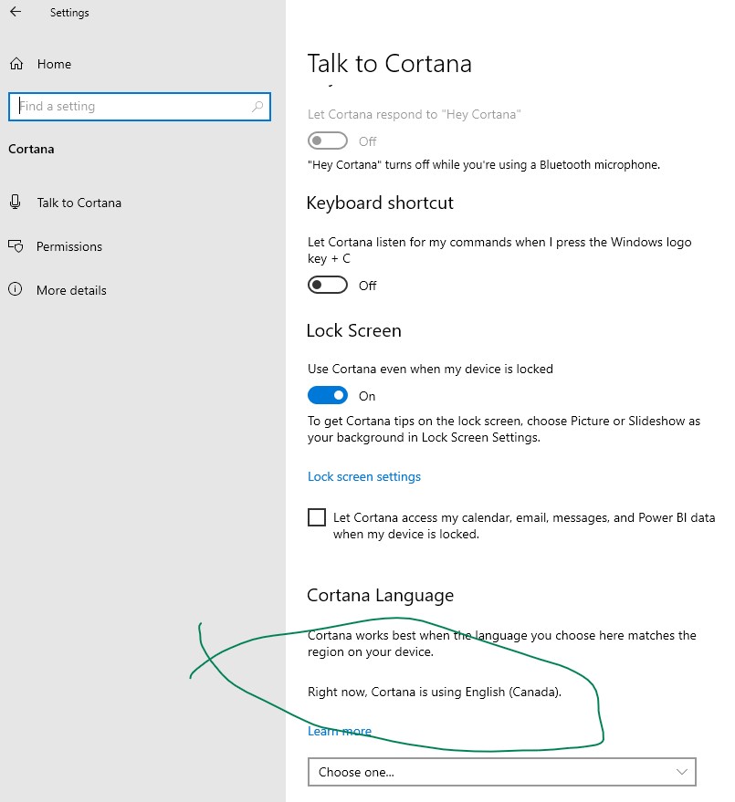This screenshot has height=802, width=735.
Task: Open the Cortana language Choose one dropdown
Action: (x=501, y=772)
